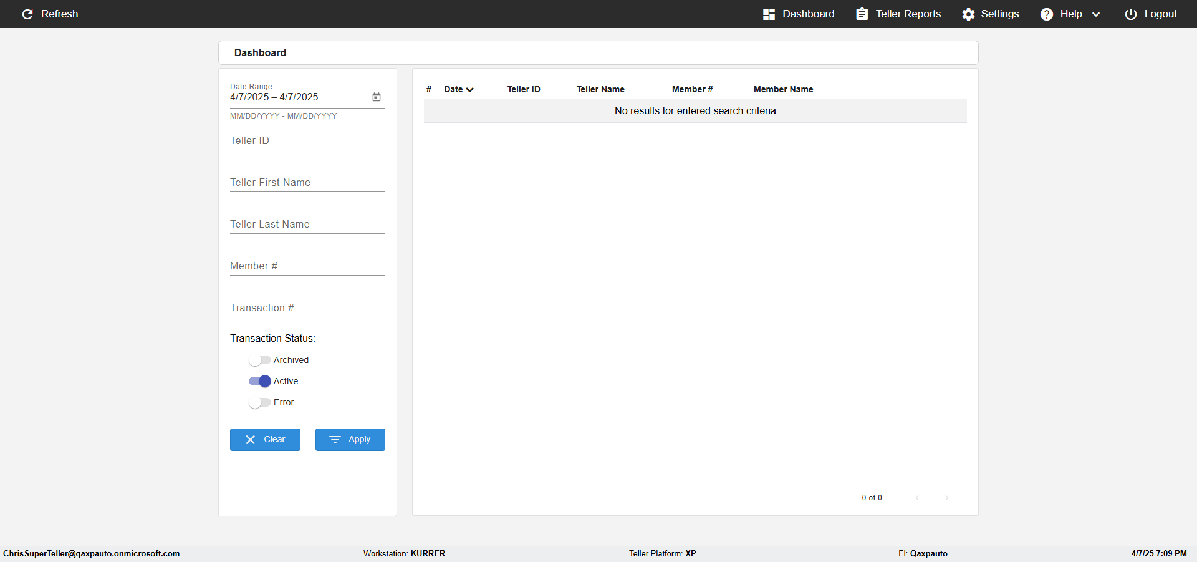The width and height of the screenshot is (1197, 562).
Task: Focus the Transaction # input field
Action: 307,308
